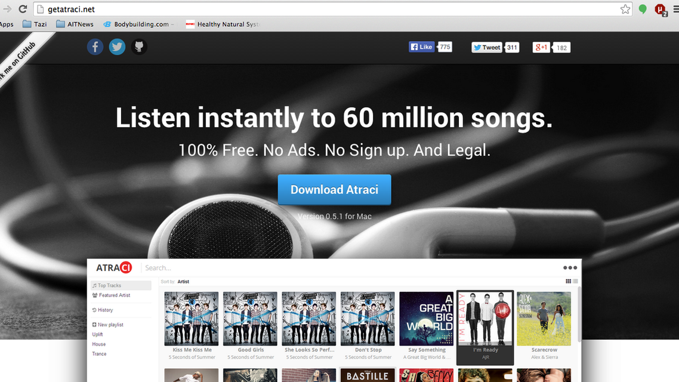The height and width of the screenshot is (382, 679).
Task: Click the 'Alex & Sierra' artist name
Action: (x=544, y=358)
